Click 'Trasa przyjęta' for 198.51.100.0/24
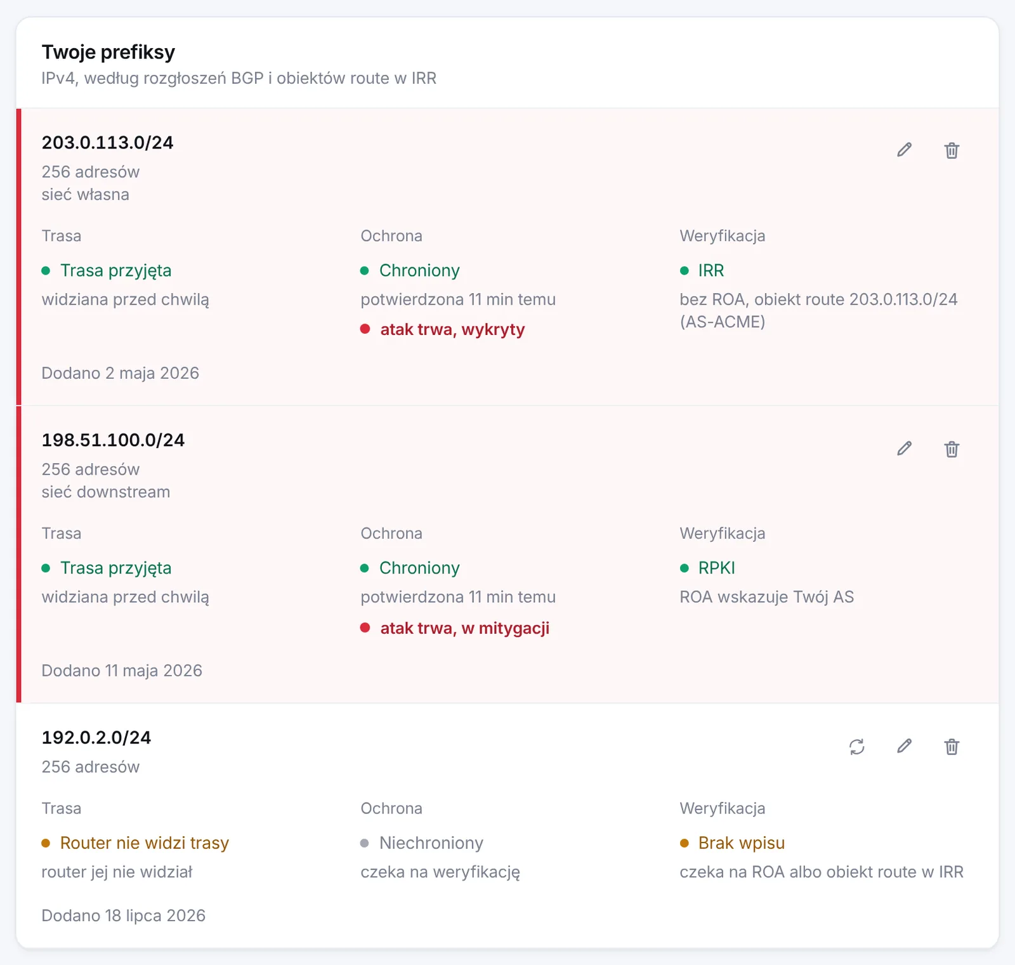 tap(116, 568)
